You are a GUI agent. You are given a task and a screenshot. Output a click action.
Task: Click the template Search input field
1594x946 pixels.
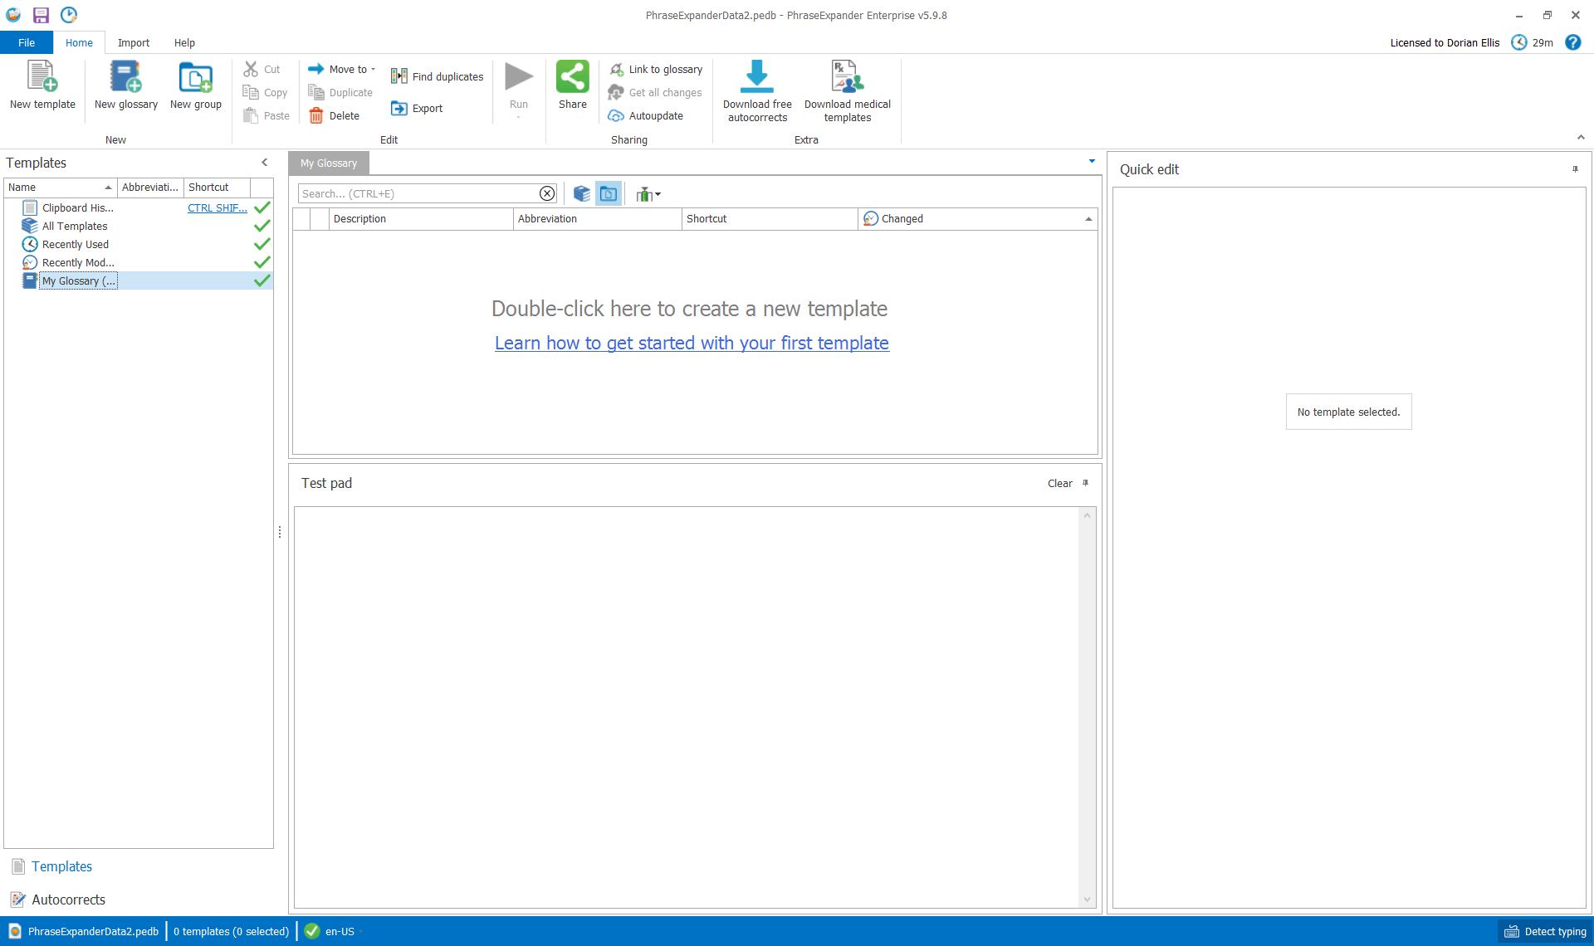418,193
